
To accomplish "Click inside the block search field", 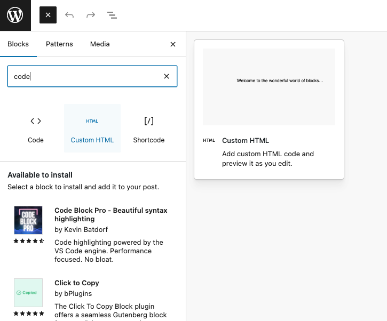I will coord(85,76).
